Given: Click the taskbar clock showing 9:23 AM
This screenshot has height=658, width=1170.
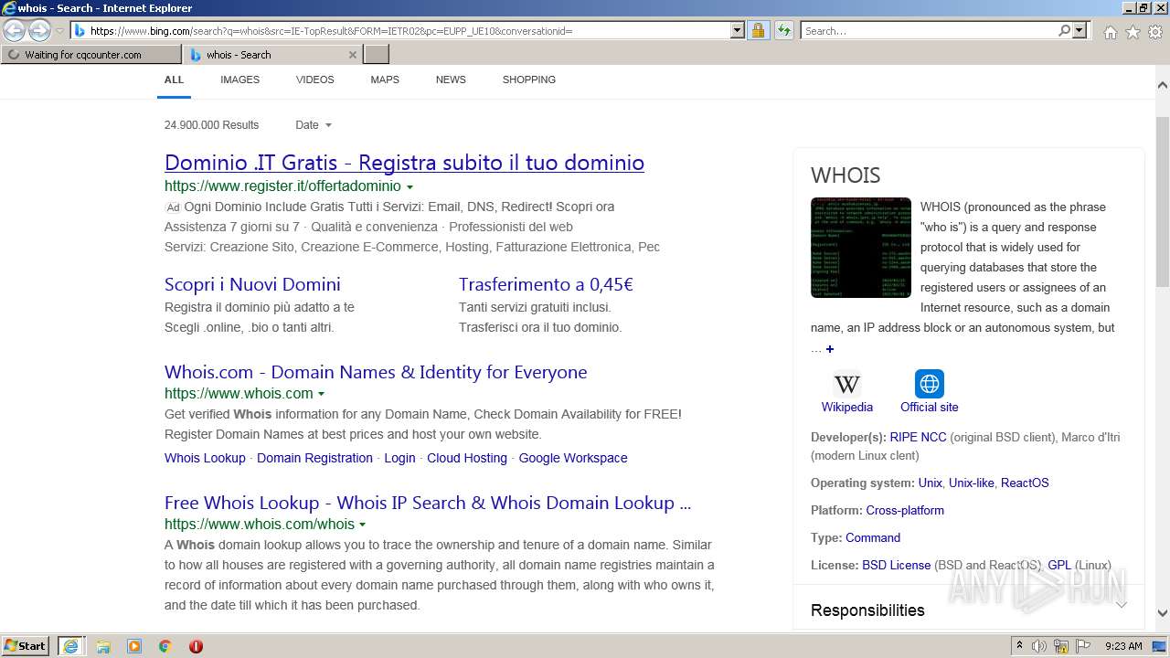Looking at the screenshot, I should [1123, 646].
